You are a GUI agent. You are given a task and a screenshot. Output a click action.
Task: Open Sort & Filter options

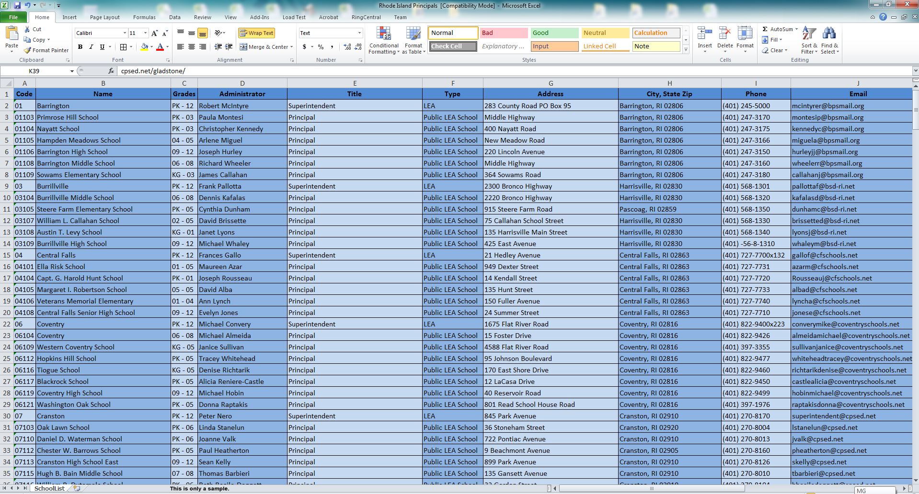click(809, 40)
